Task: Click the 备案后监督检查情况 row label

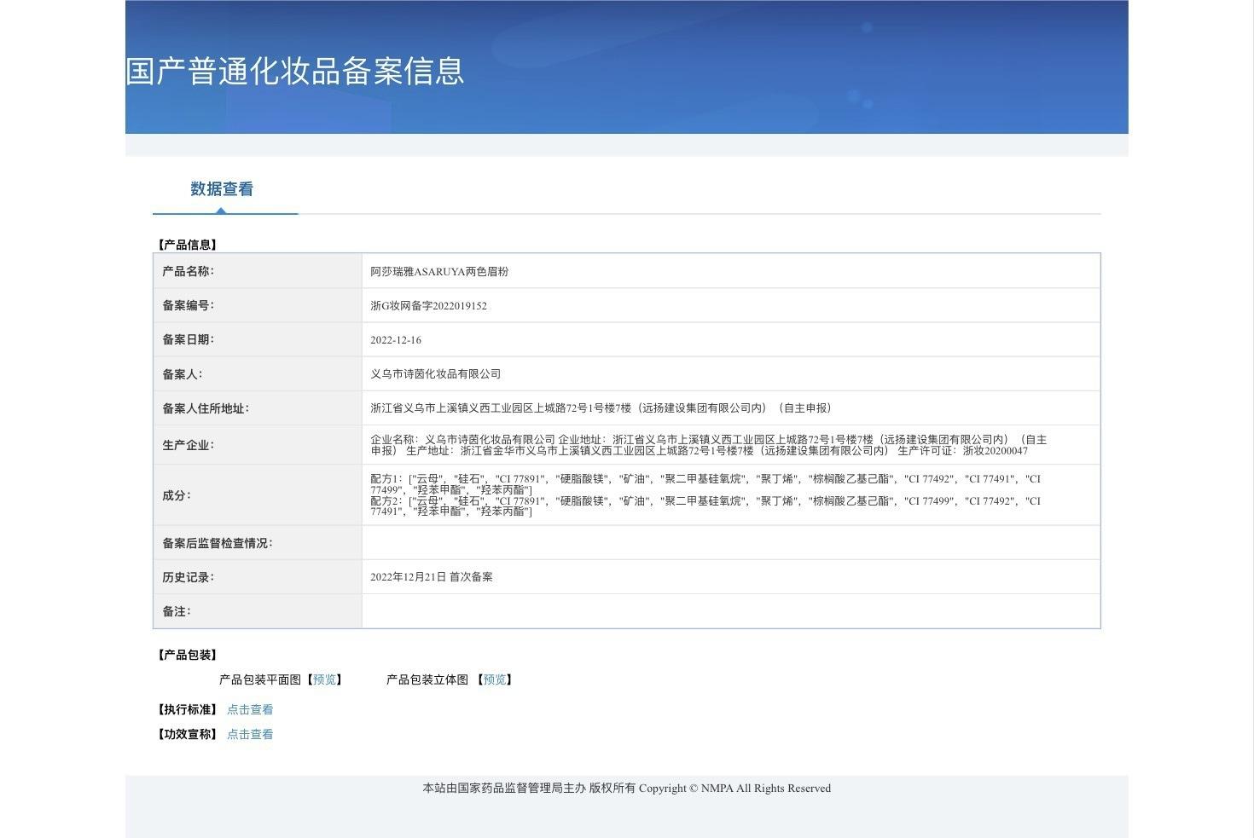Action: 218,543
